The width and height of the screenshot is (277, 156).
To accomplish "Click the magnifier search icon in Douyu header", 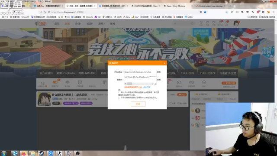I will click(x=192, y=23).
